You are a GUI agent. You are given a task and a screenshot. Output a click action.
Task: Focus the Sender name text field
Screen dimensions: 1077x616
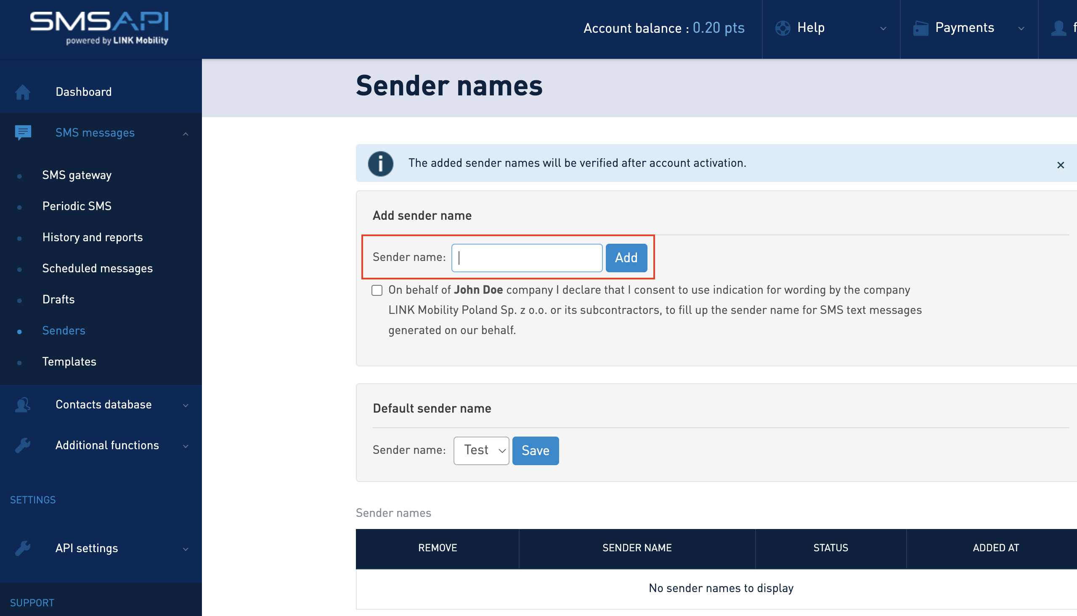(526, 258)
